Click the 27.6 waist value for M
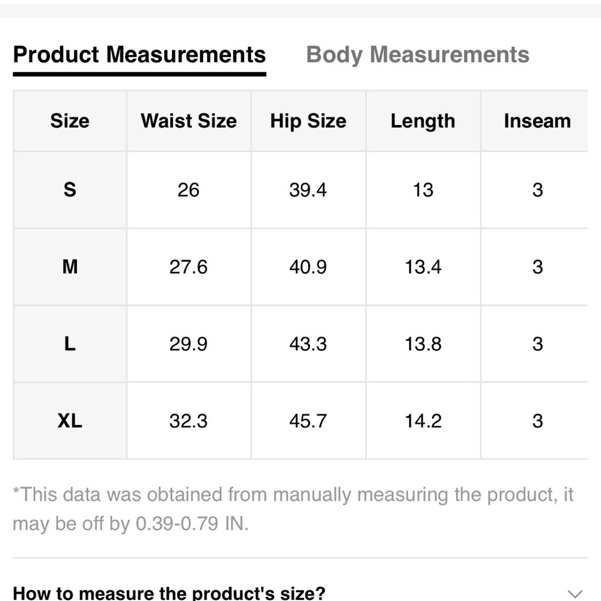This screenshot has width=601, height=601. pos(189,267)
